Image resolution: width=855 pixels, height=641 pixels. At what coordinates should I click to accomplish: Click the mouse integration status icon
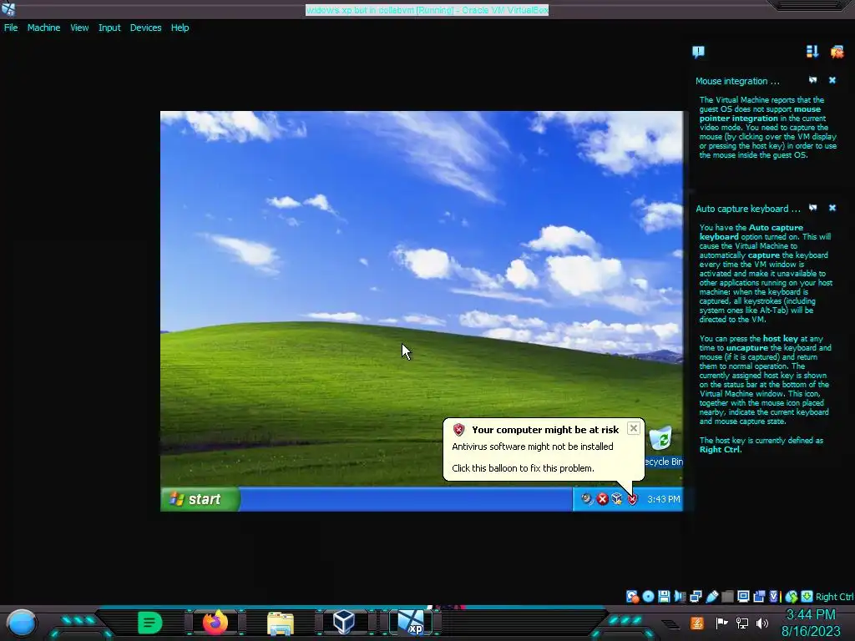click(792, 597)
